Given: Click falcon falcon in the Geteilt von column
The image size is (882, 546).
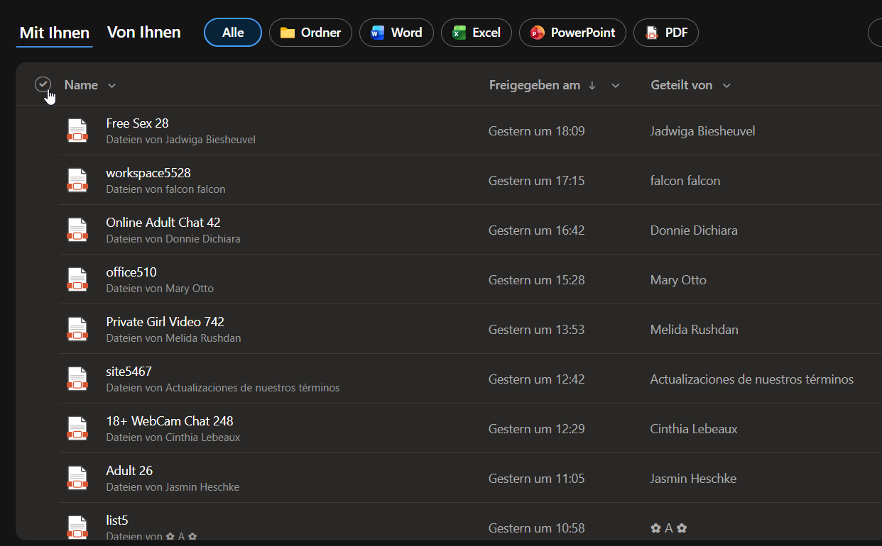Looking at the screenshot, I should click(685, 181).
